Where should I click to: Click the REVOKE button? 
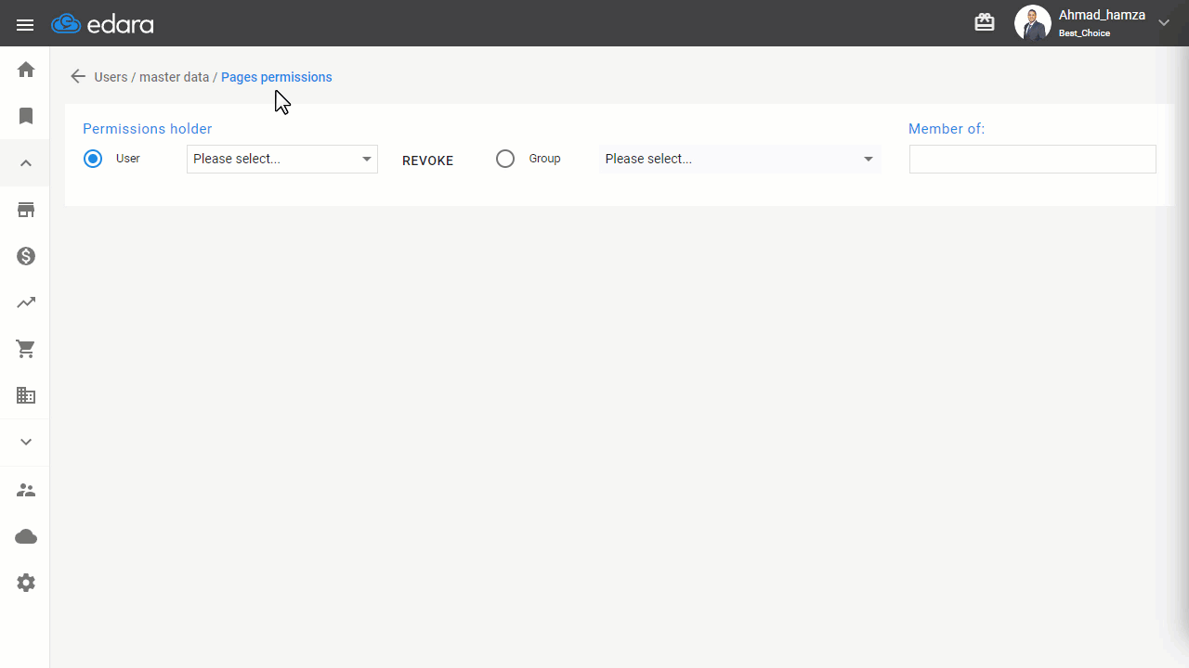click(427, 161)
